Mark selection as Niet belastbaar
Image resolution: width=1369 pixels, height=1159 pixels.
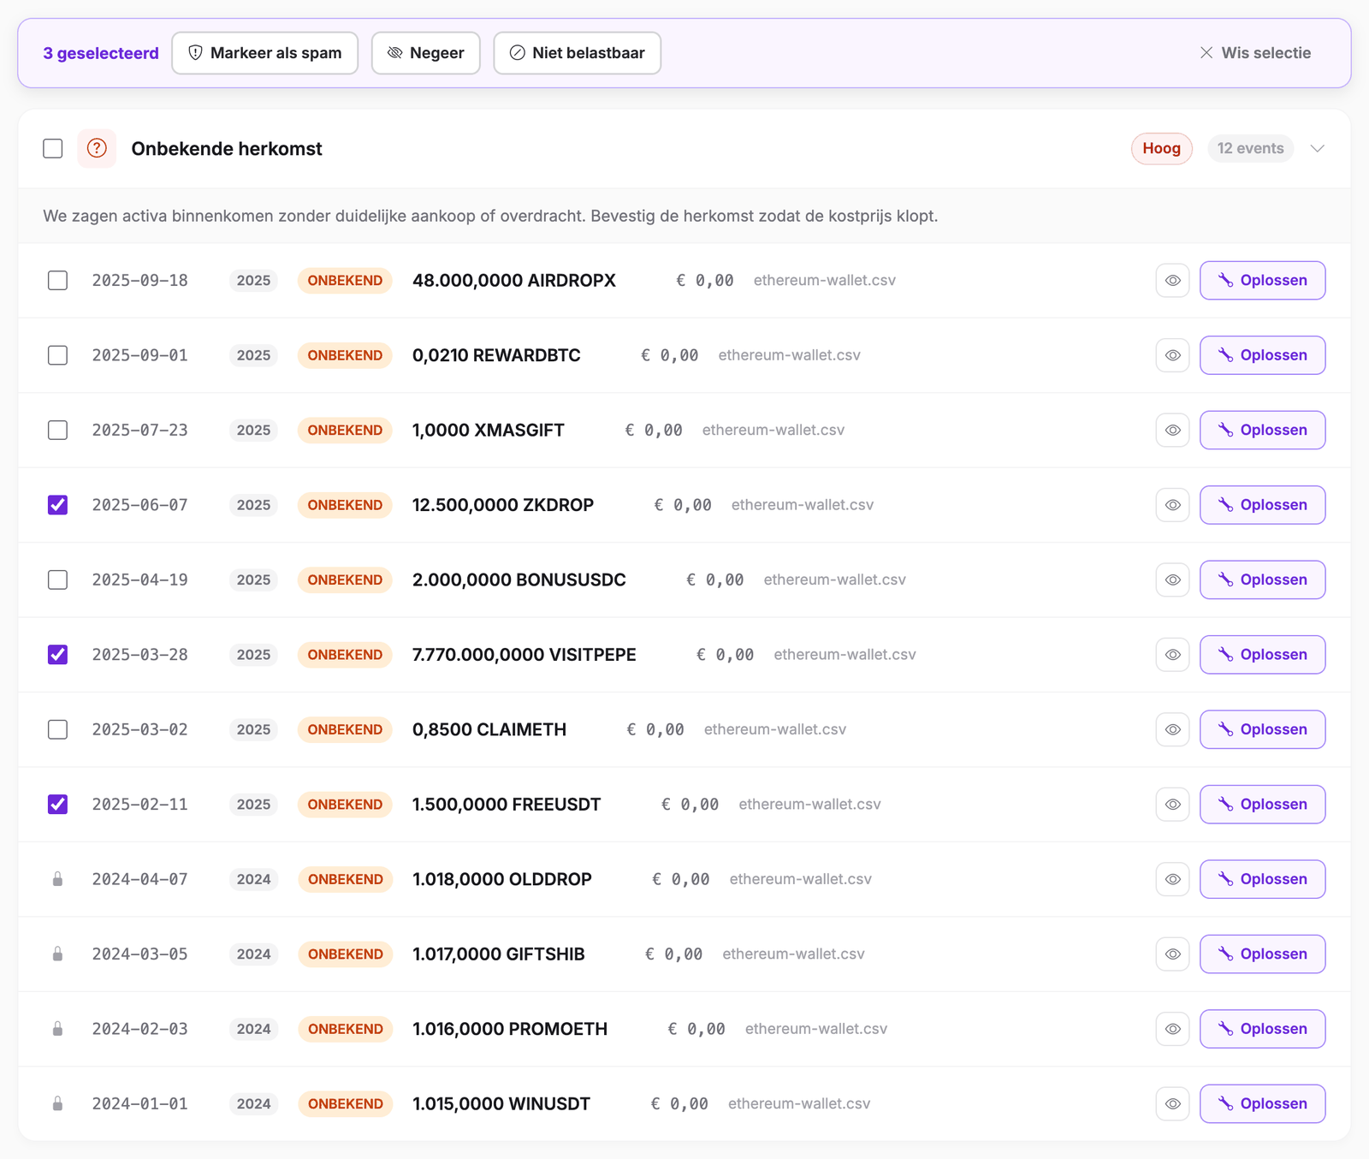(578, 53)
